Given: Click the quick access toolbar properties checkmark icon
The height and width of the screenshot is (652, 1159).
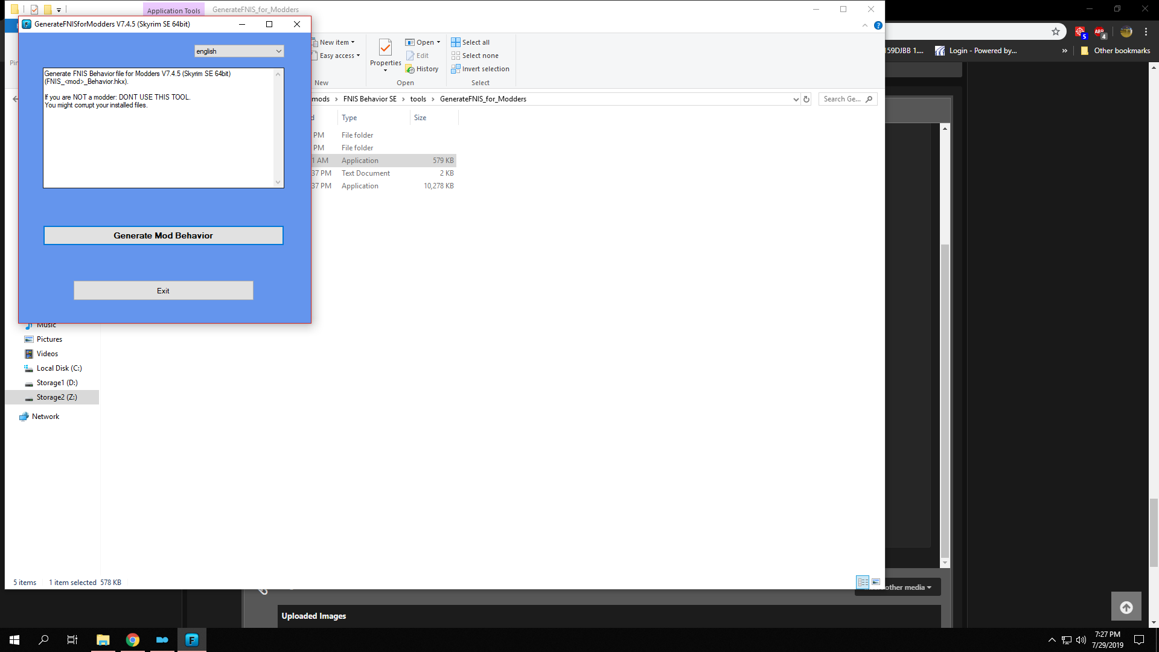Looking at the screenshot, I should coord(34,10).
